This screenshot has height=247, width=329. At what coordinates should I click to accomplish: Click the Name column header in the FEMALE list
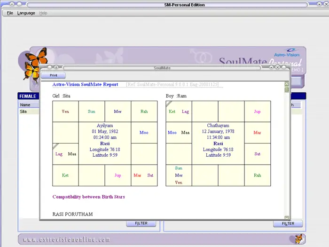tap(29, 105)
